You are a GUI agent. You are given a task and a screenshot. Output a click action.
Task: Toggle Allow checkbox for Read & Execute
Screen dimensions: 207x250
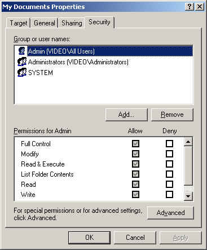tap(135, 164)
